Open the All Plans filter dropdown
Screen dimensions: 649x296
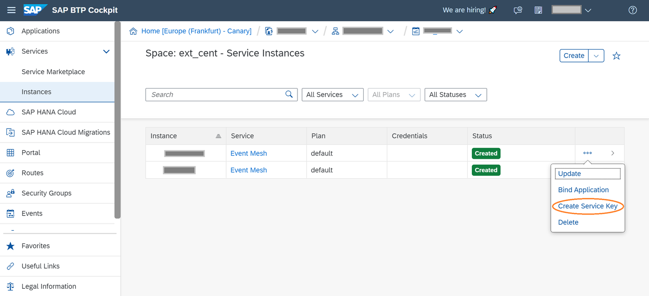click(x=394, y=94)
